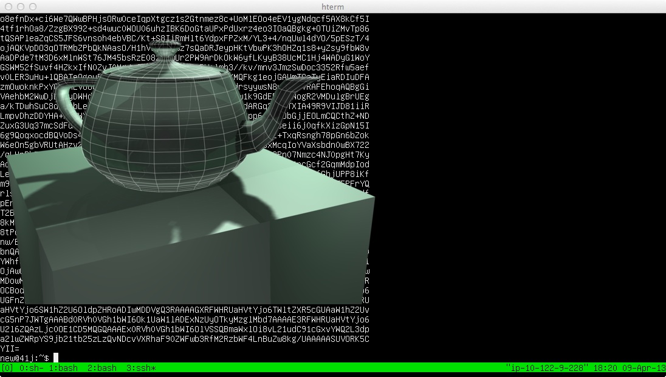Click the clock showing 18:20
The width and height of the screenshot is (666, 377).
click(606, 368)
